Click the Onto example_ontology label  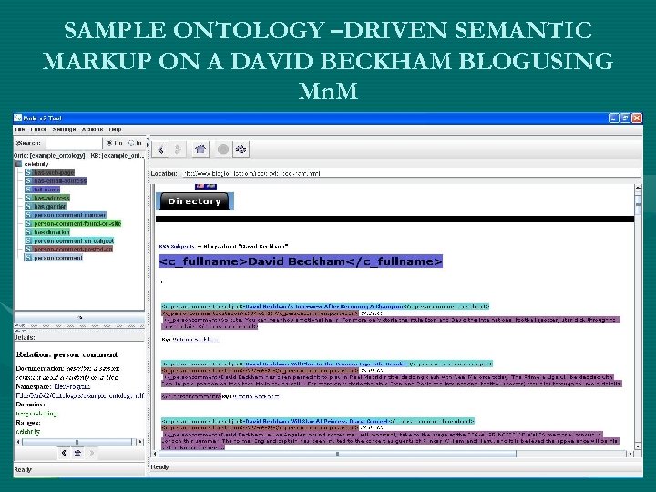coord(50,155)
